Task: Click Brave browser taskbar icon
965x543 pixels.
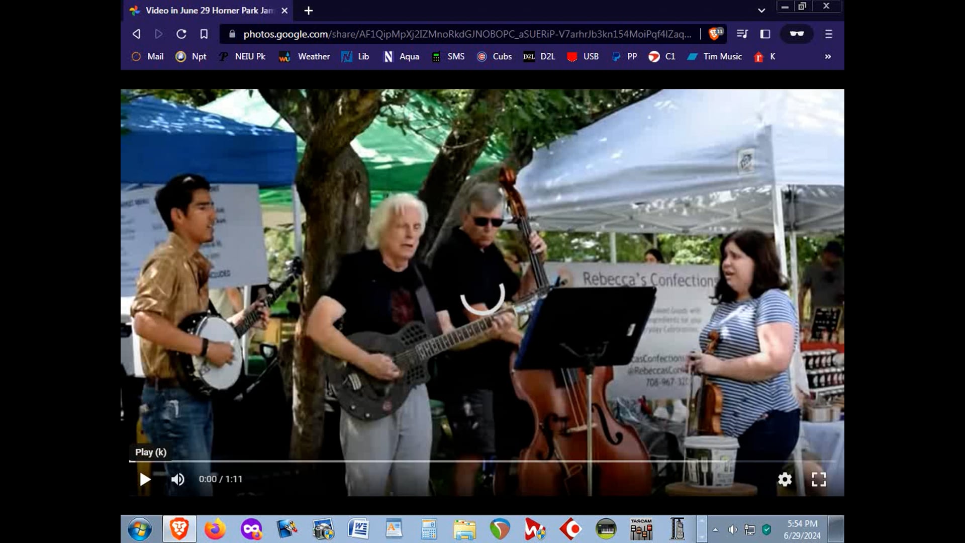Action: [179, 529]
